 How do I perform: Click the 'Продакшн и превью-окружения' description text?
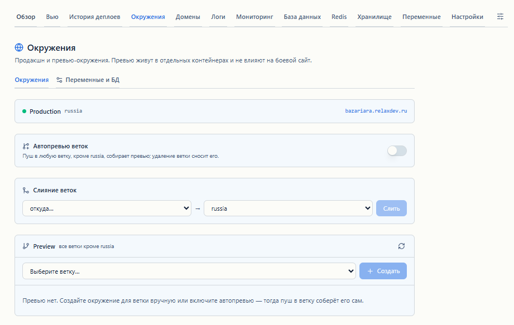click(x=164, y=60)
